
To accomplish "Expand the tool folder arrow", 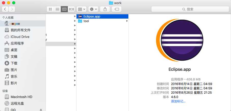I will pyautogui.click(x=127, y=21).
